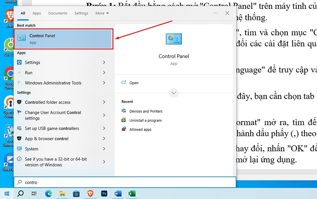Viewport: 317px width, 199px height.
Task: Expand App & browser control chevron
Action: (104, 139)
